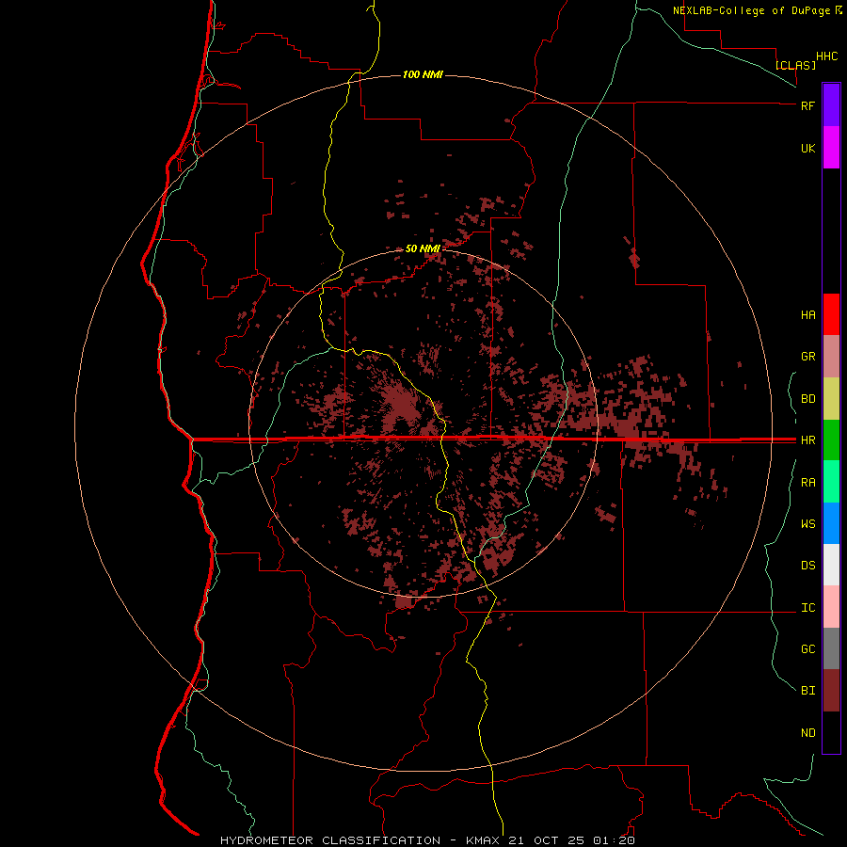This screenshot has height=847, width=847.
Task: Click the HR green legend swatch
Action: [x=831, y=440]
